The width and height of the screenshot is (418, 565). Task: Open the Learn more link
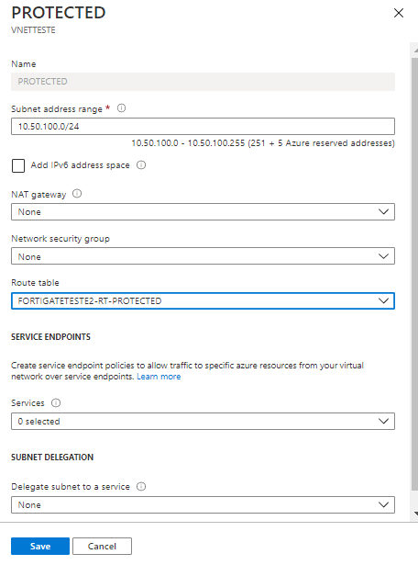[159, 377]
